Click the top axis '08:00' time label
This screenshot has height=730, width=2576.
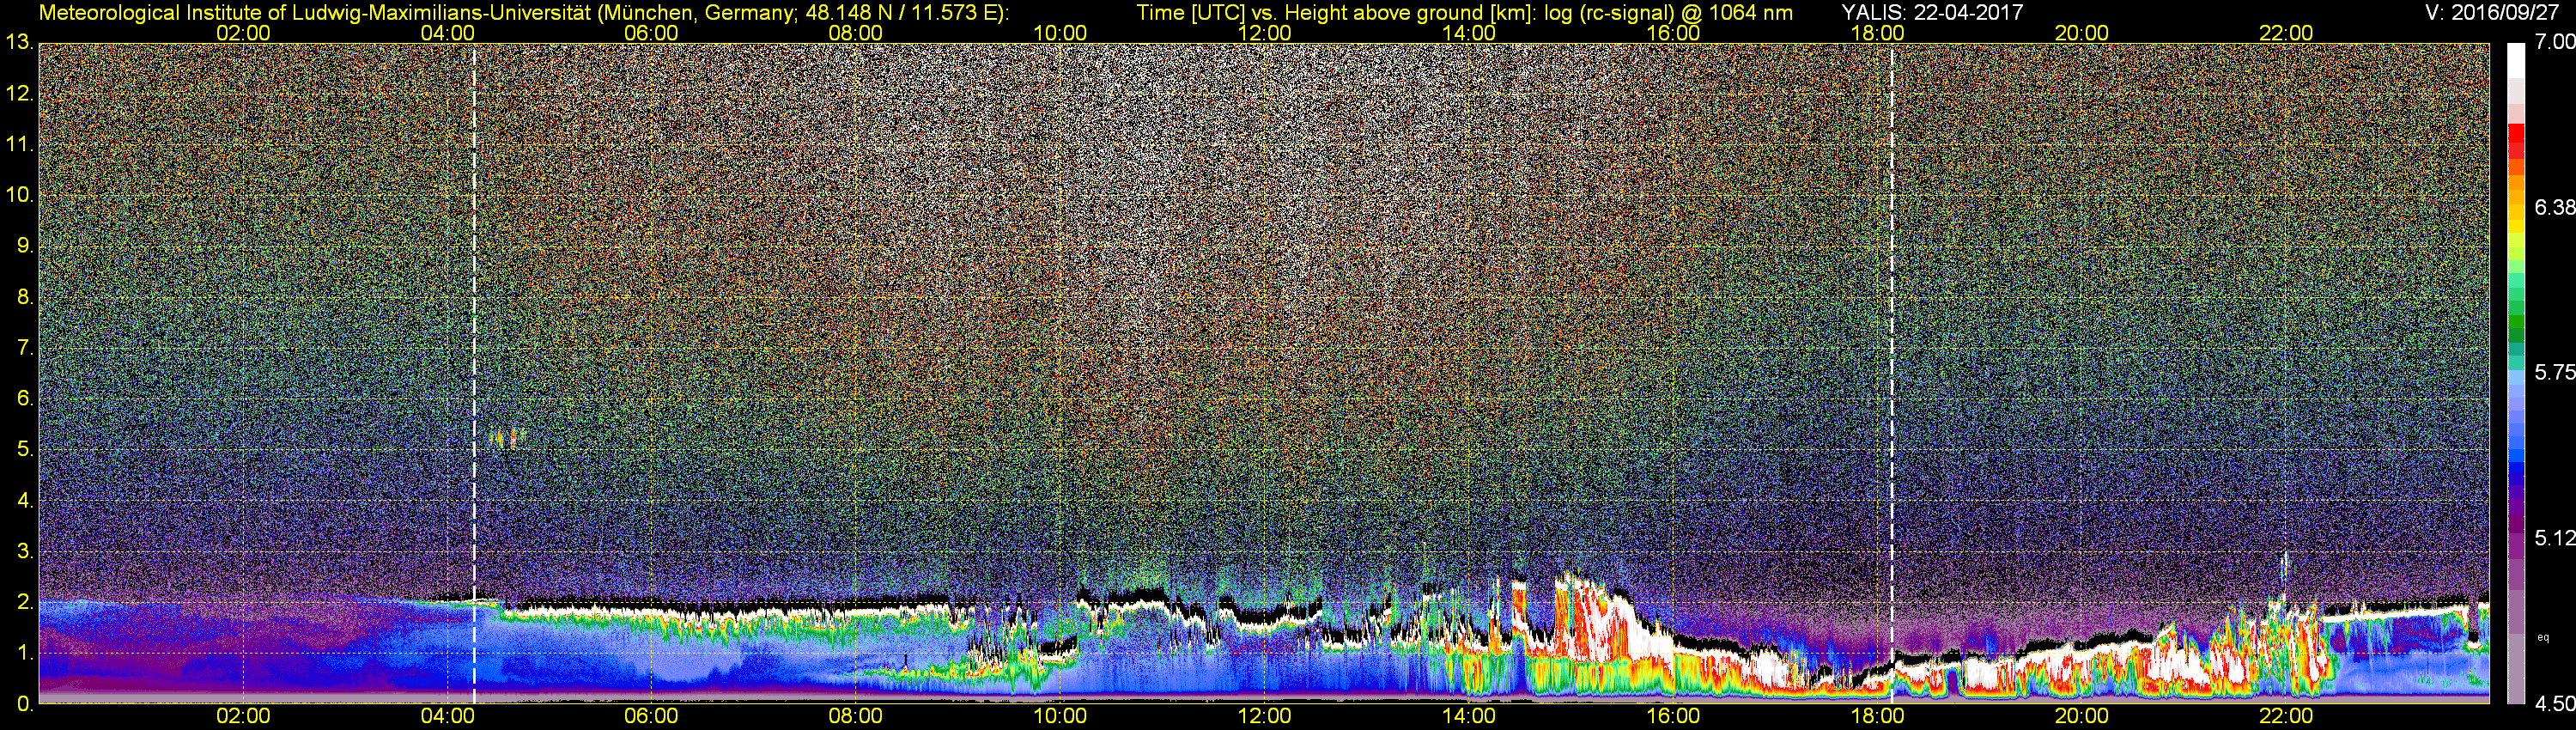856,33
